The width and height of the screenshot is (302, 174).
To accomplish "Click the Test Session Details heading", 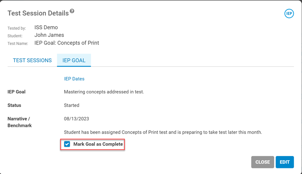I will click(x=38, y=13).
